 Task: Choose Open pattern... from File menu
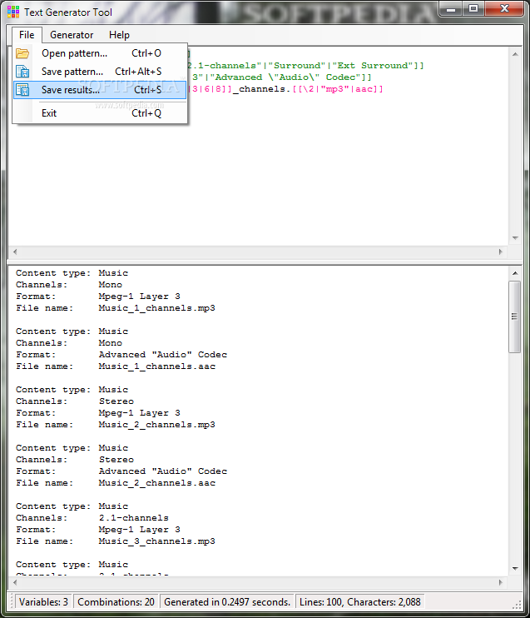(x=100, y=53)
